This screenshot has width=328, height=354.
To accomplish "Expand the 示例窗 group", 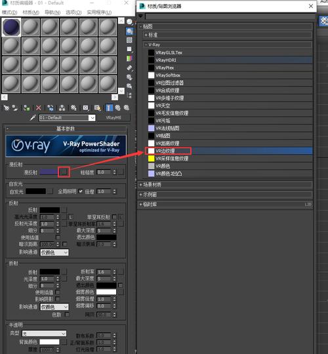I will pyautogui.click(x=141, y=195).
